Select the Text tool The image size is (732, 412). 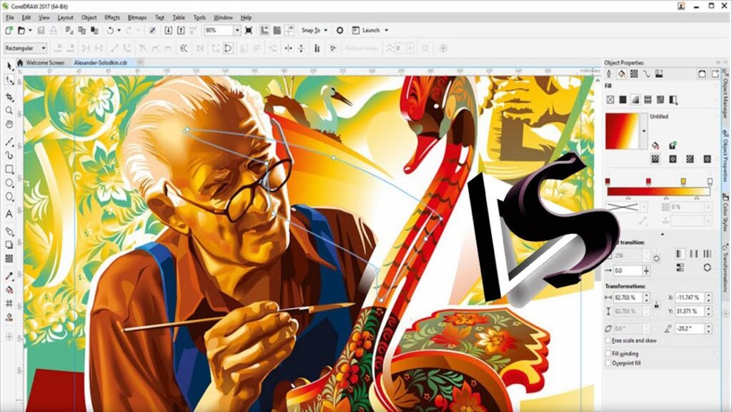point(9,214)
